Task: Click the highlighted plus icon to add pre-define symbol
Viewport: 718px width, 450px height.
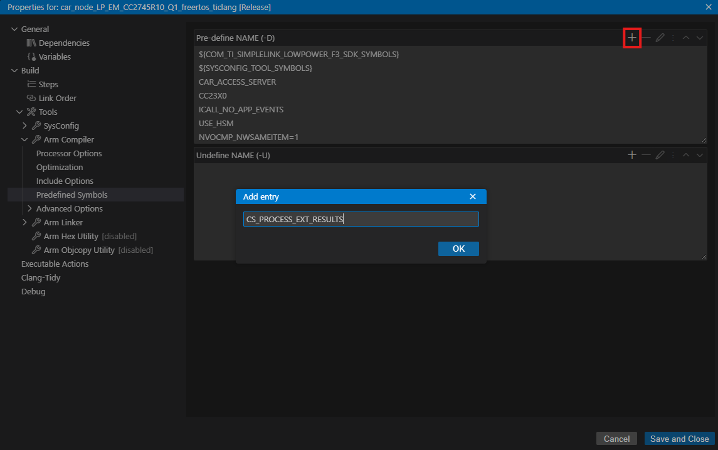Action: [632, 38]
